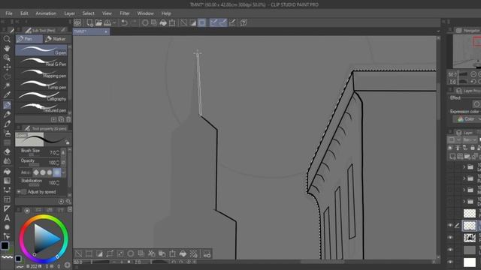Toggle snap to ruler icon in toolbar

coord(213,22)
